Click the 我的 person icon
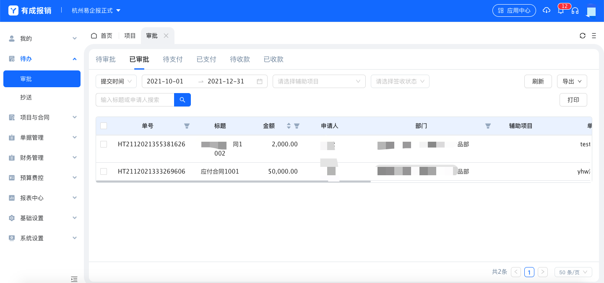 coord(12,39)
